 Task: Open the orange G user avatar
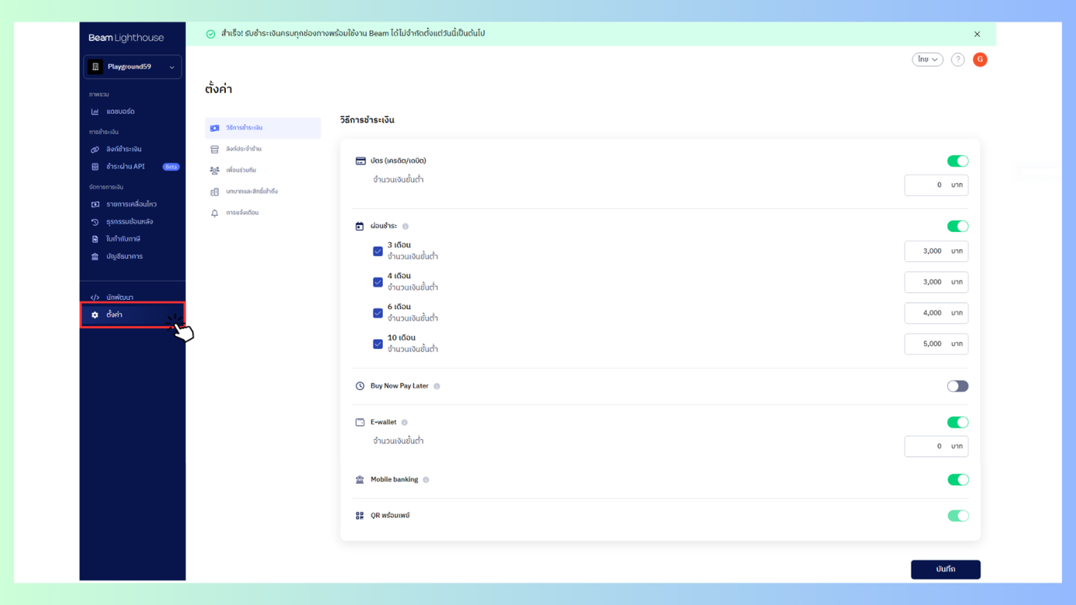pyautogui.click(x=980, y=59)
